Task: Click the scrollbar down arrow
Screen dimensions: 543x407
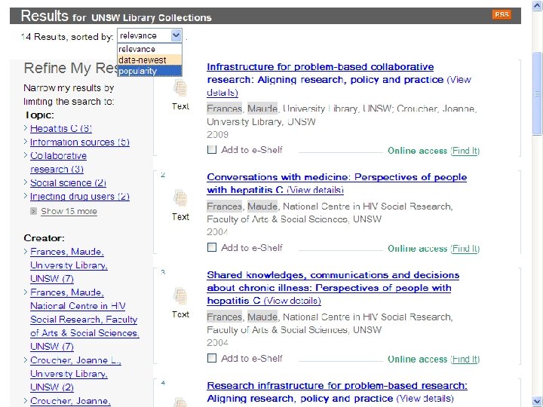Action: click(537, 401)
